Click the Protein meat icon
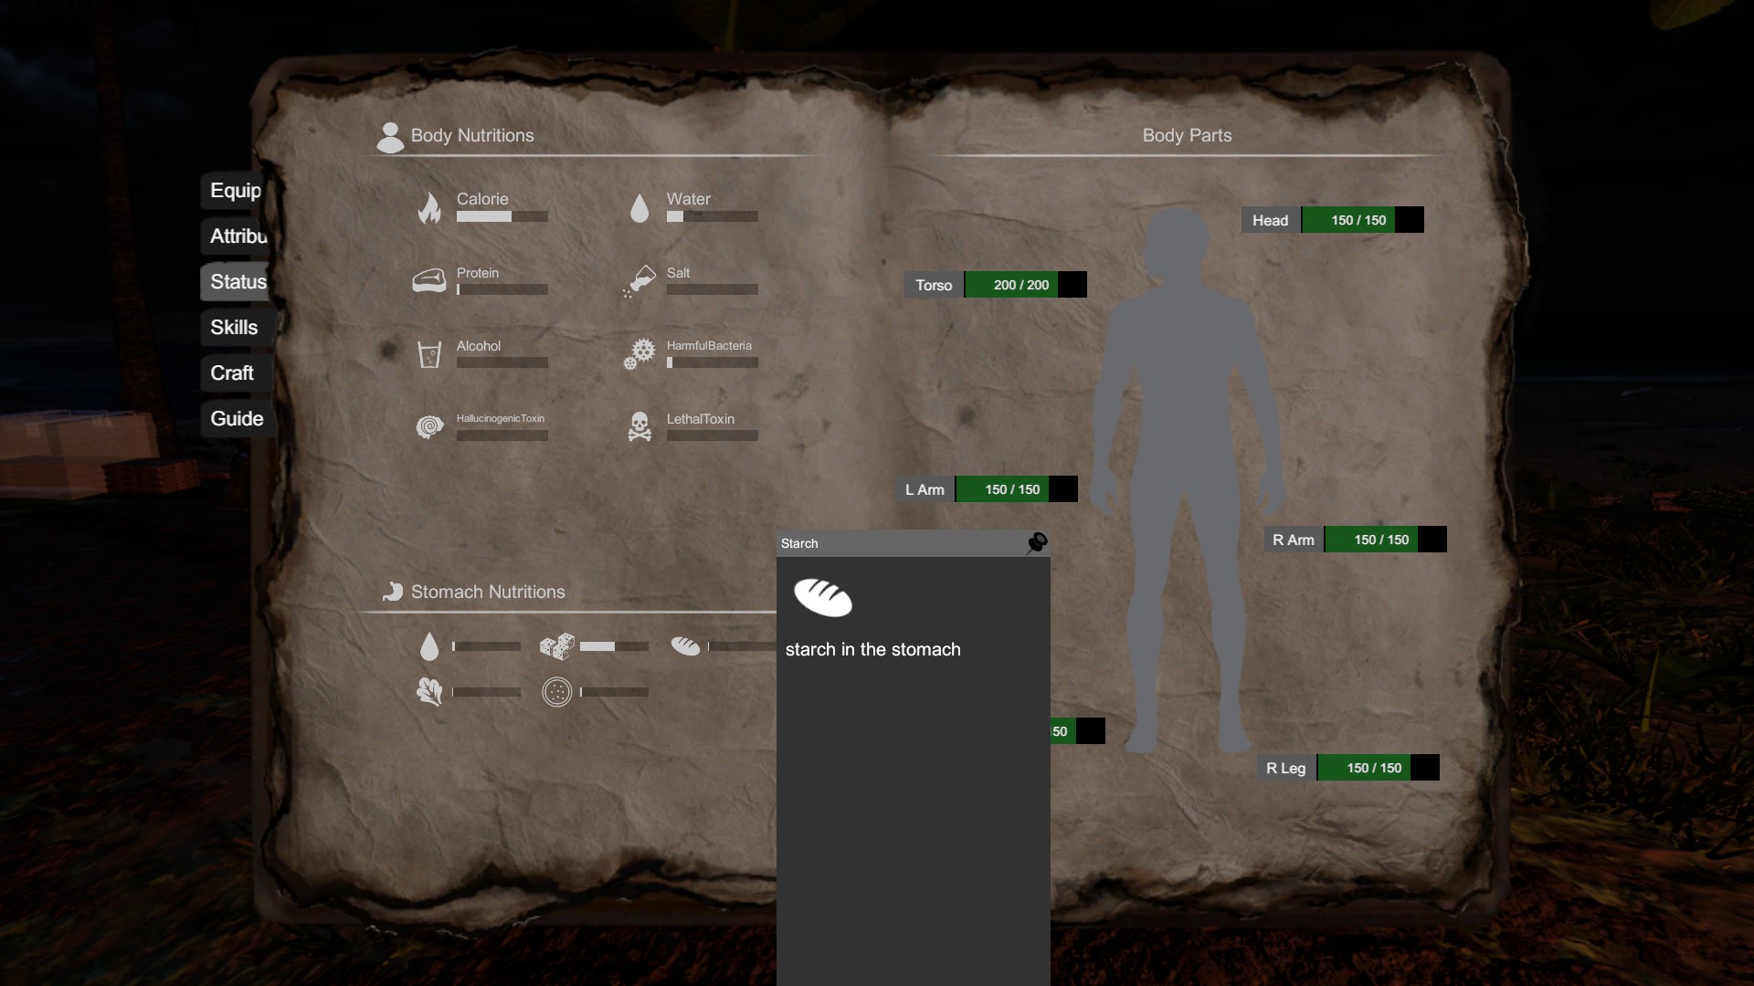Viewport: 1754px width, 986px height. coord(429,281)
